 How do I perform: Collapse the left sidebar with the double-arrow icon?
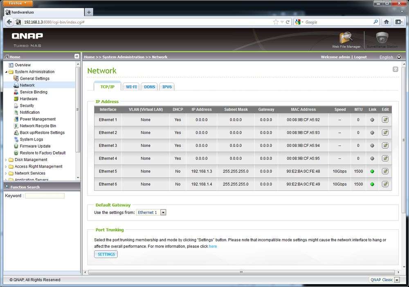[x=77, y=56]
